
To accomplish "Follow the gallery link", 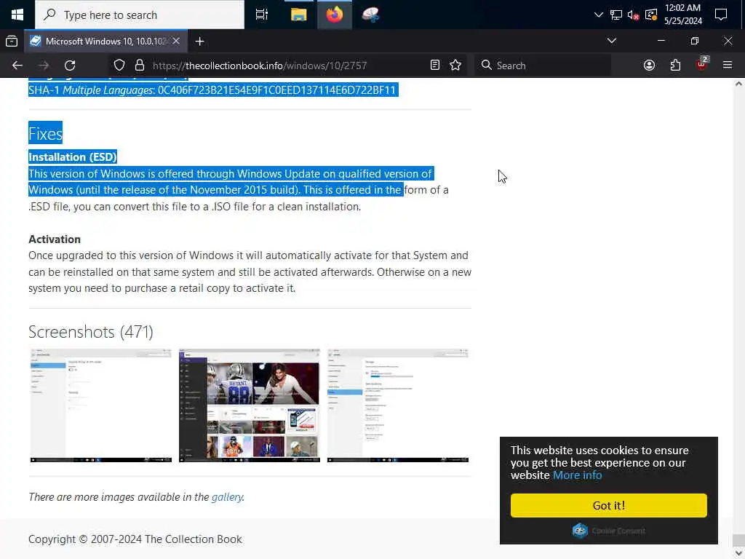I will coord(227,496).
